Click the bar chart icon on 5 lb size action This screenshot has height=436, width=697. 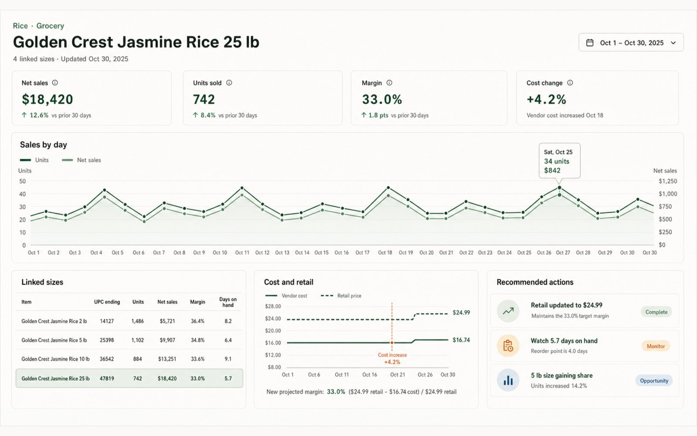click(508, 380)
